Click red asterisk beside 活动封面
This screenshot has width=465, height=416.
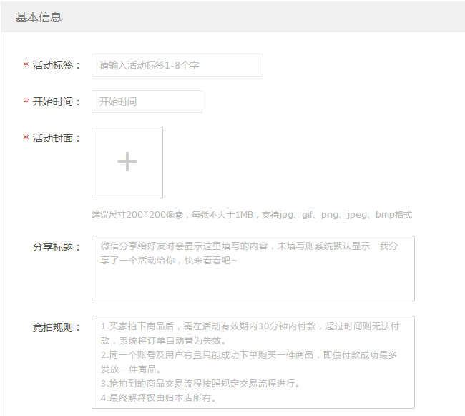pos(26,139)
